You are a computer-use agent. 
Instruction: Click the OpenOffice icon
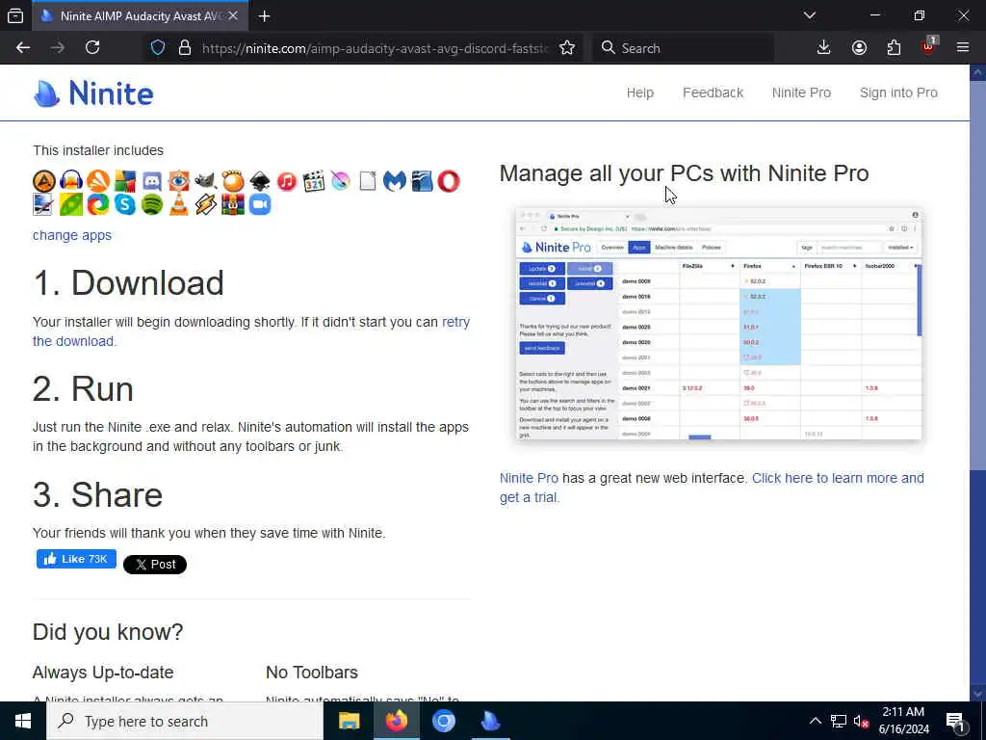pyautogui.click(x=422, y=181)
